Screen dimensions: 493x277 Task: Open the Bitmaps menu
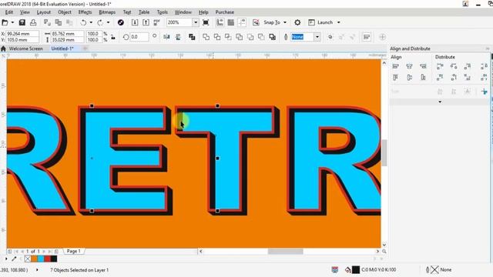(107, 12)
